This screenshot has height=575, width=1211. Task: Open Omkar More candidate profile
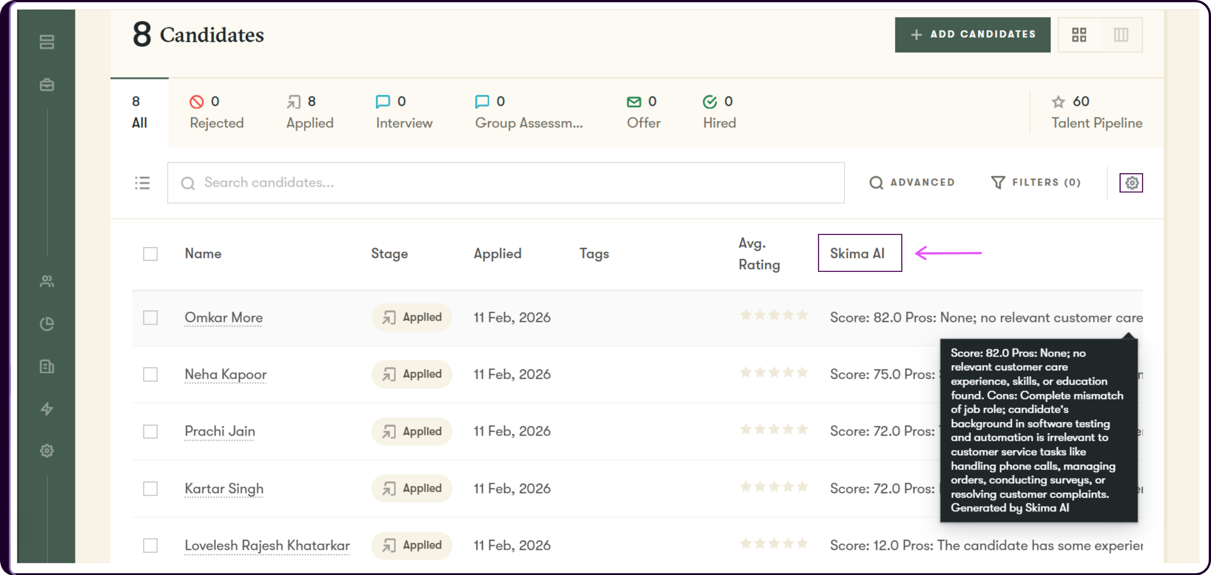[223, 318]
